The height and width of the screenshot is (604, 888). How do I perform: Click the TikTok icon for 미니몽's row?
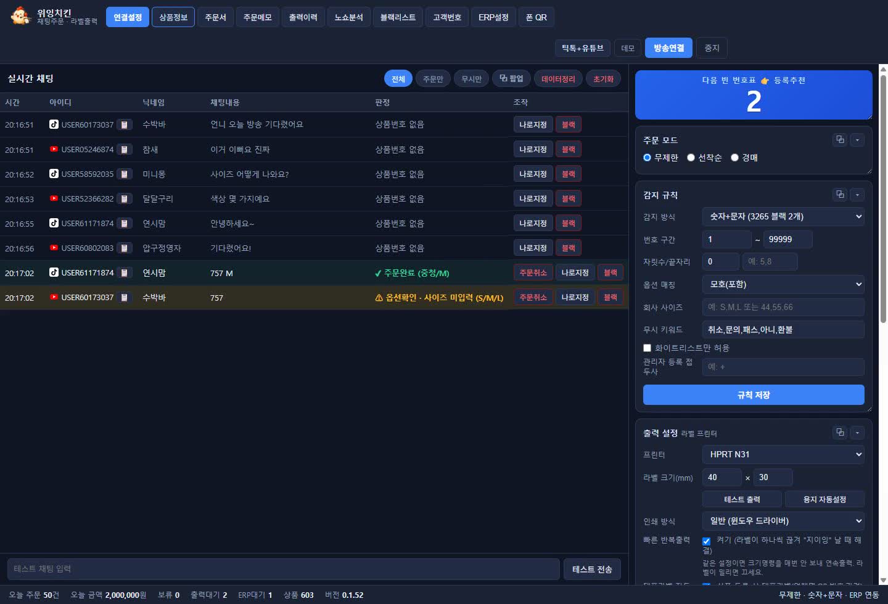click(x=54, y=174)
